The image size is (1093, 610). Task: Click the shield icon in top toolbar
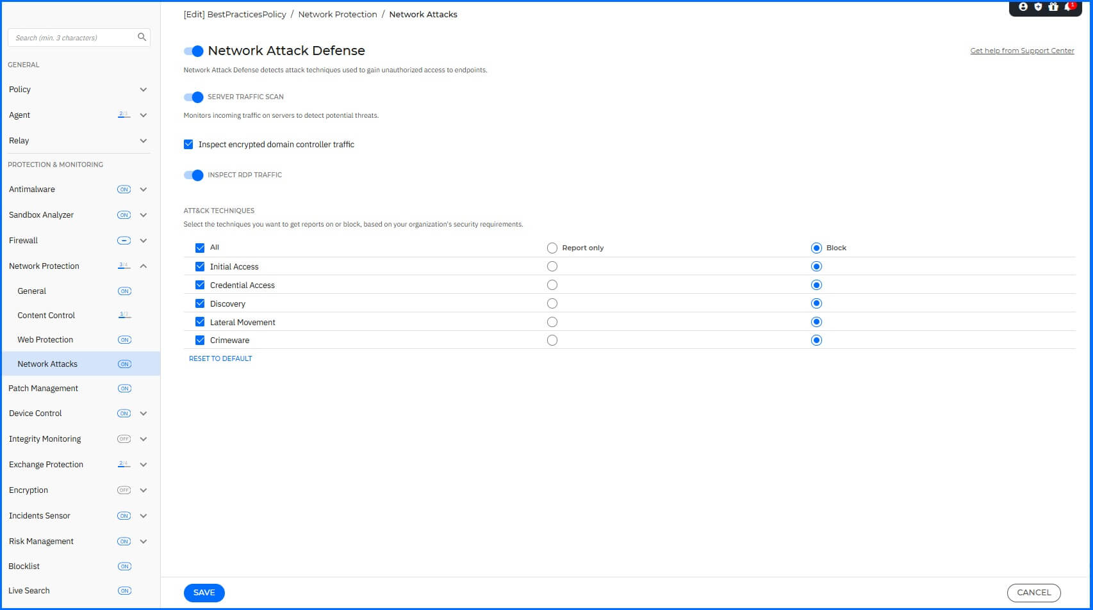click(1038, 8)
